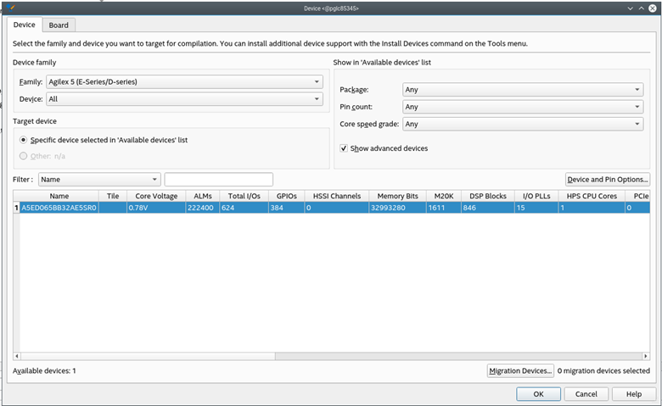Click the Cancel button
662x406 pixels.
[x=586, y=394]
